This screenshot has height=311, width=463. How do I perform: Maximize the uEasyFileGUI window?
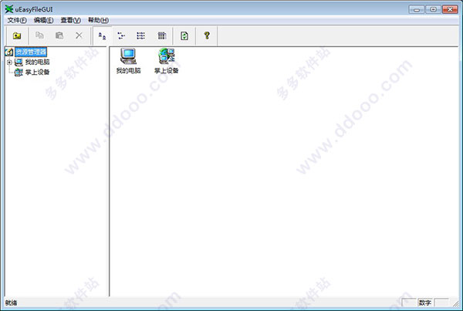pyautogui.click(x=433, y=9)
